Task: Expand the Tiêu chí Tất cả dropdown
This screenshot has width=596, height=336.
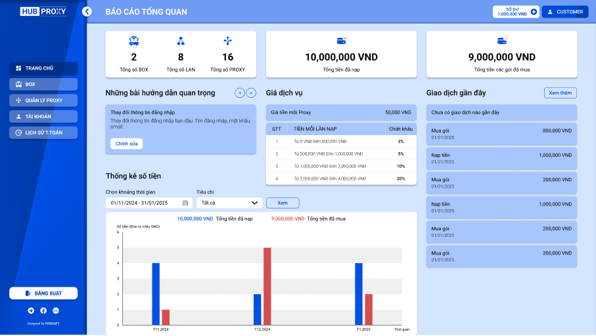Action: tap(229, 203)
